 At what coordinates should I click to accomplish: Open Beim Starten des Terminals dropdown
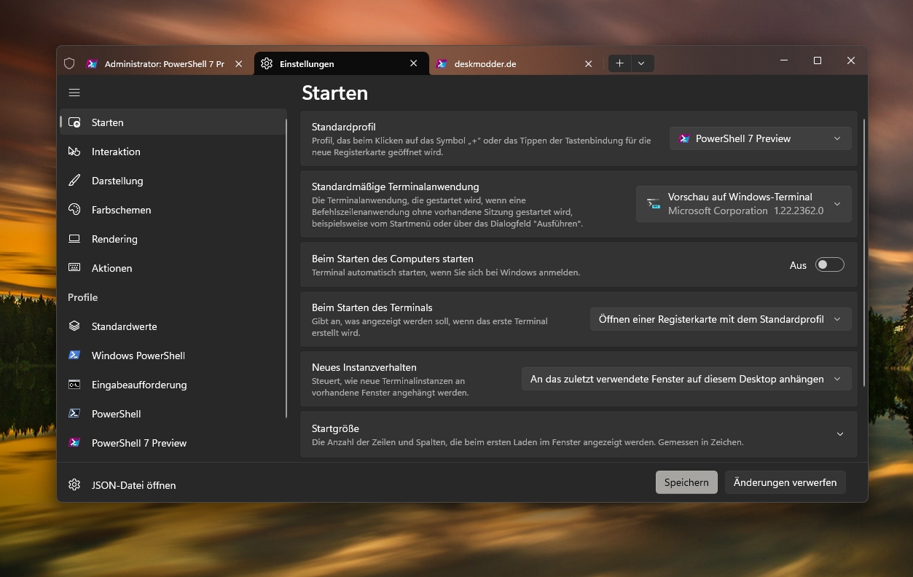click(x=720, y=319)
